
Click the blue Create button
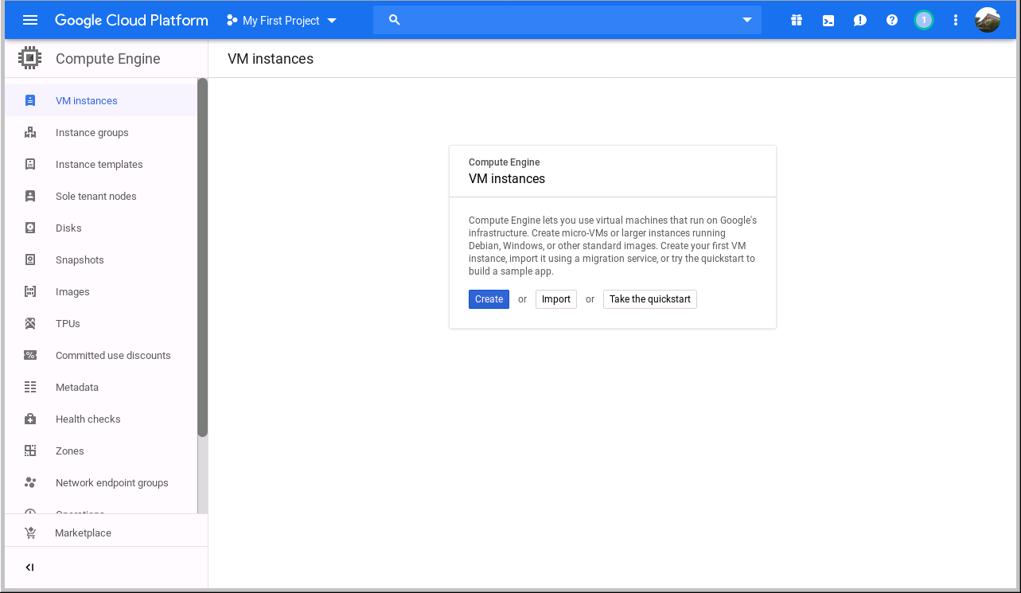coord(489,299)
